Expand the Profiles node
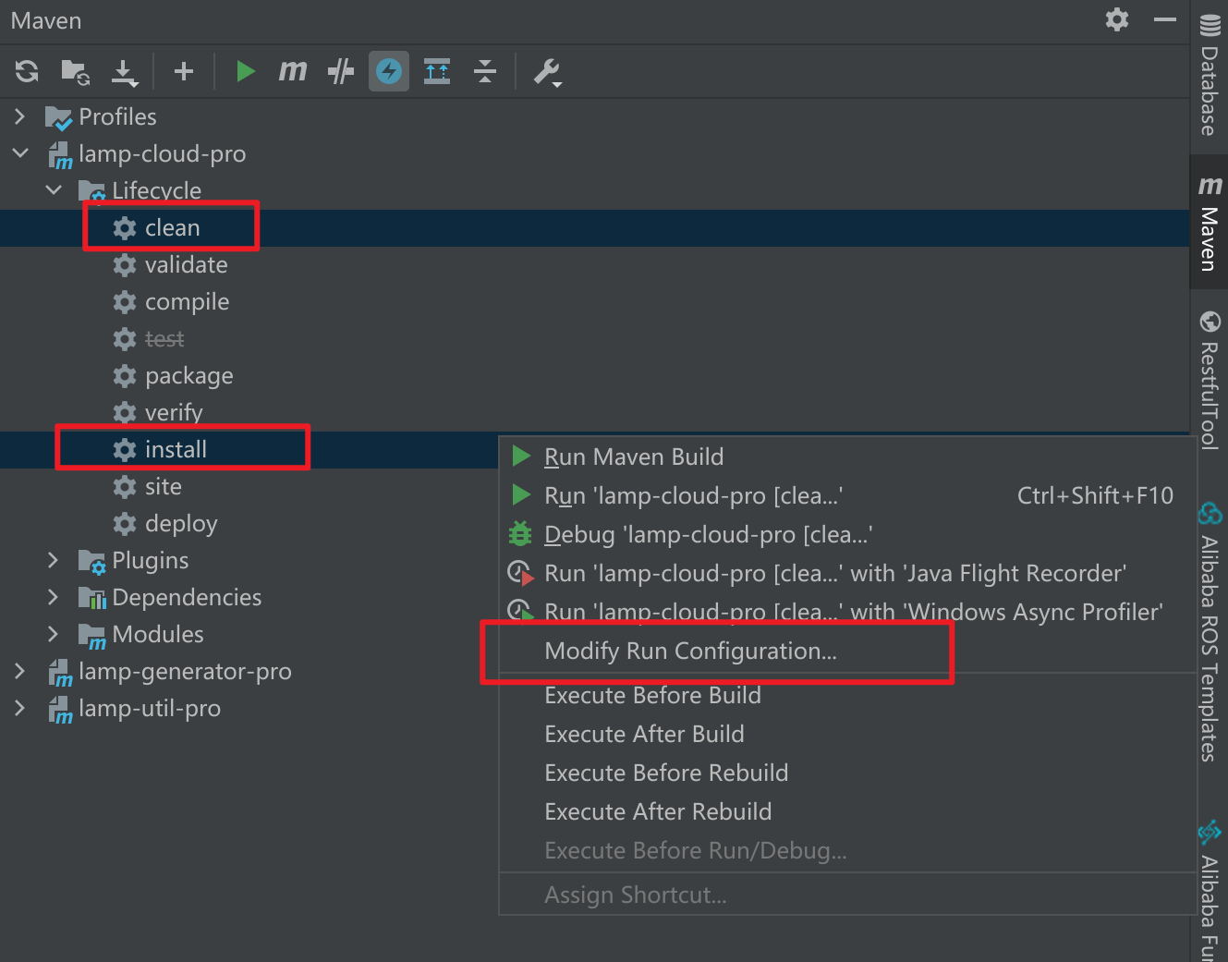 tap(19, 116)
